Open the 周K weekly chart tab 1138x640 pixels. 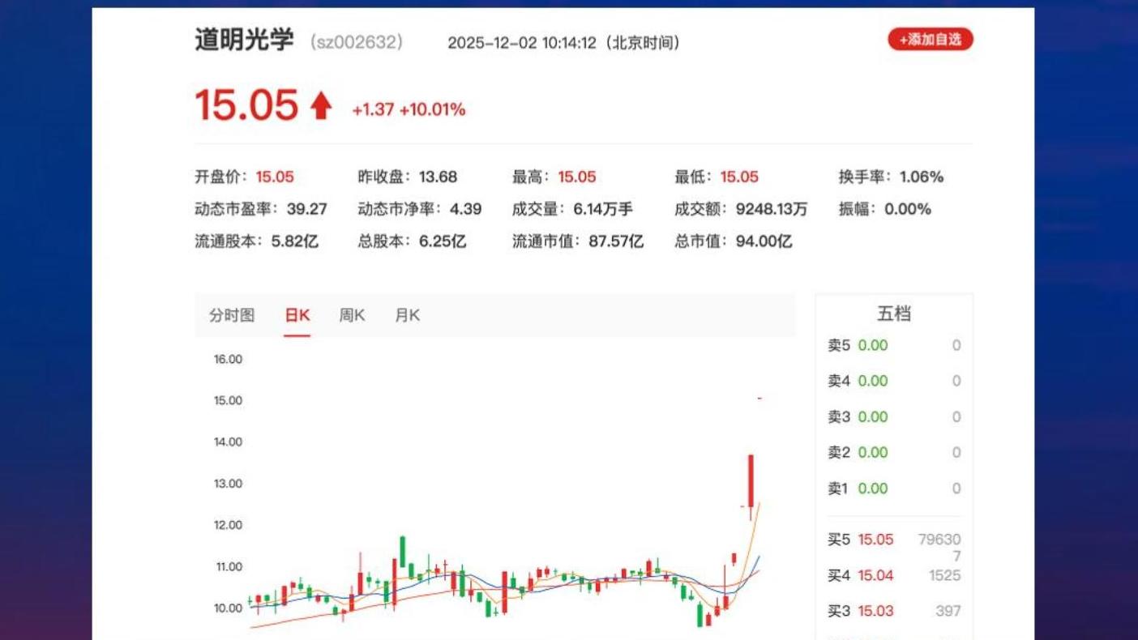coord(352,315)
